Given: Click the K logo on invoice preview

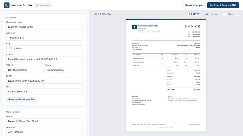Looking at the screenshot, I should pos(134,27).
